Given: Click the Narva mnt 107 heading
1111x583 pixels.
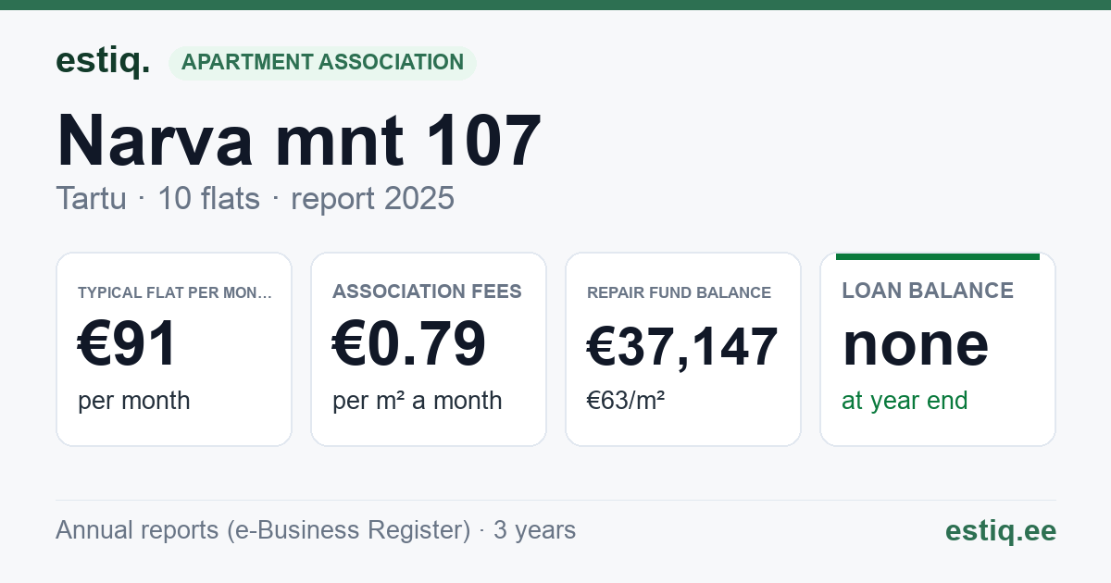Looking at the screenshot, I should click(299, 141).
